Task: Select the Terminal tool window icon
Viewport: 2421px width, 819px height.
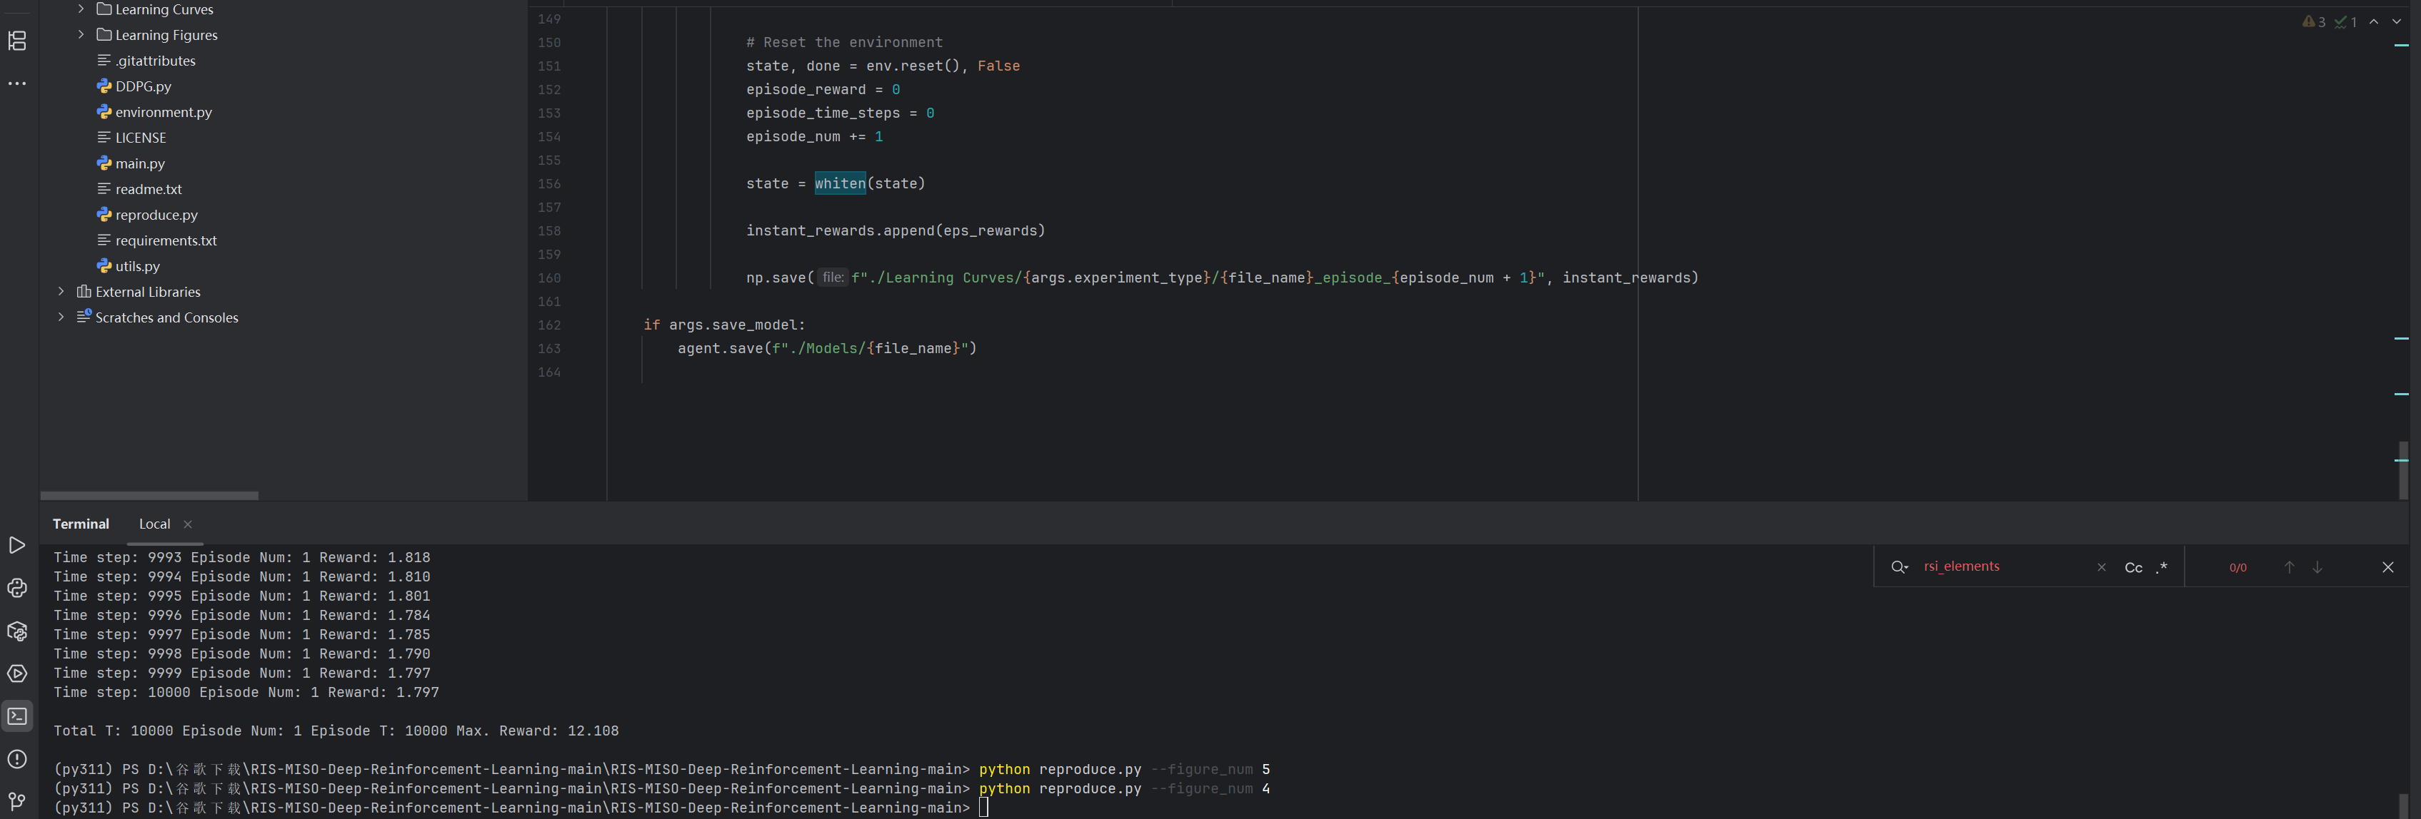Action: pyautogui.click(x=17, y=716)
